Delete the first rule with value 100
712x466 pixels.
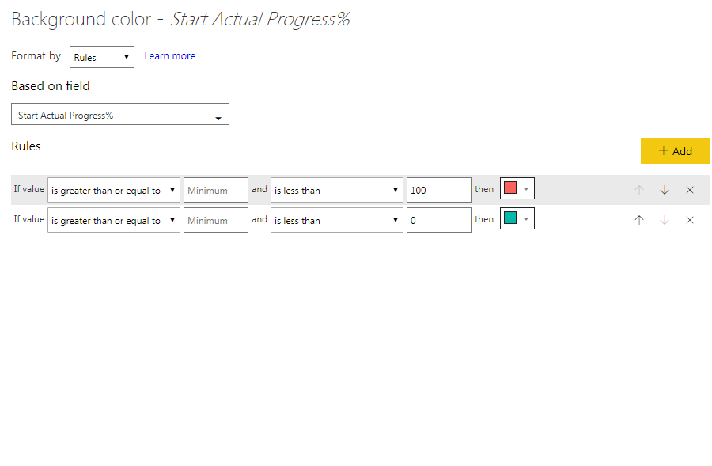click(690, 191)
